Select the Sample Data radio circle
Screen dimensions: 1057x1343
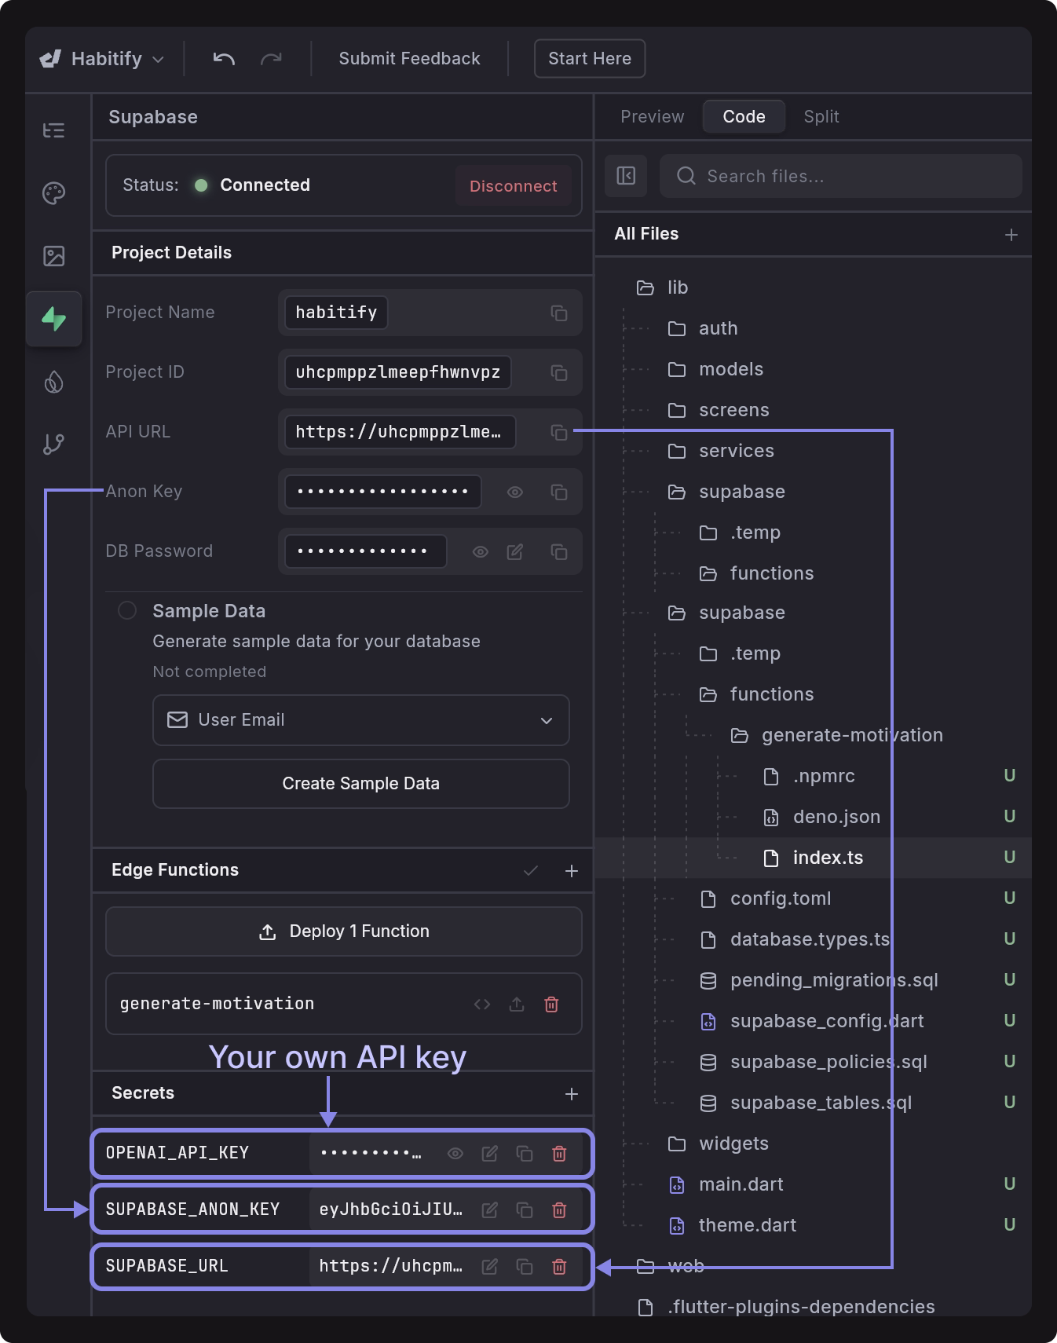click(127, 611)
